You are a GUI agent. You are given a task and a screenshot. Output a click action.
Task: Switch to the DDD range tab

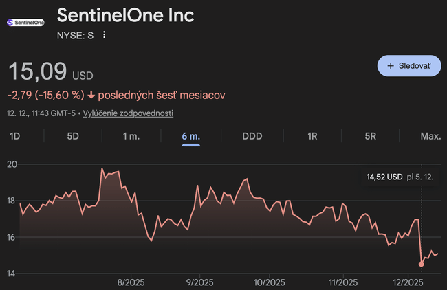[252, 136]
